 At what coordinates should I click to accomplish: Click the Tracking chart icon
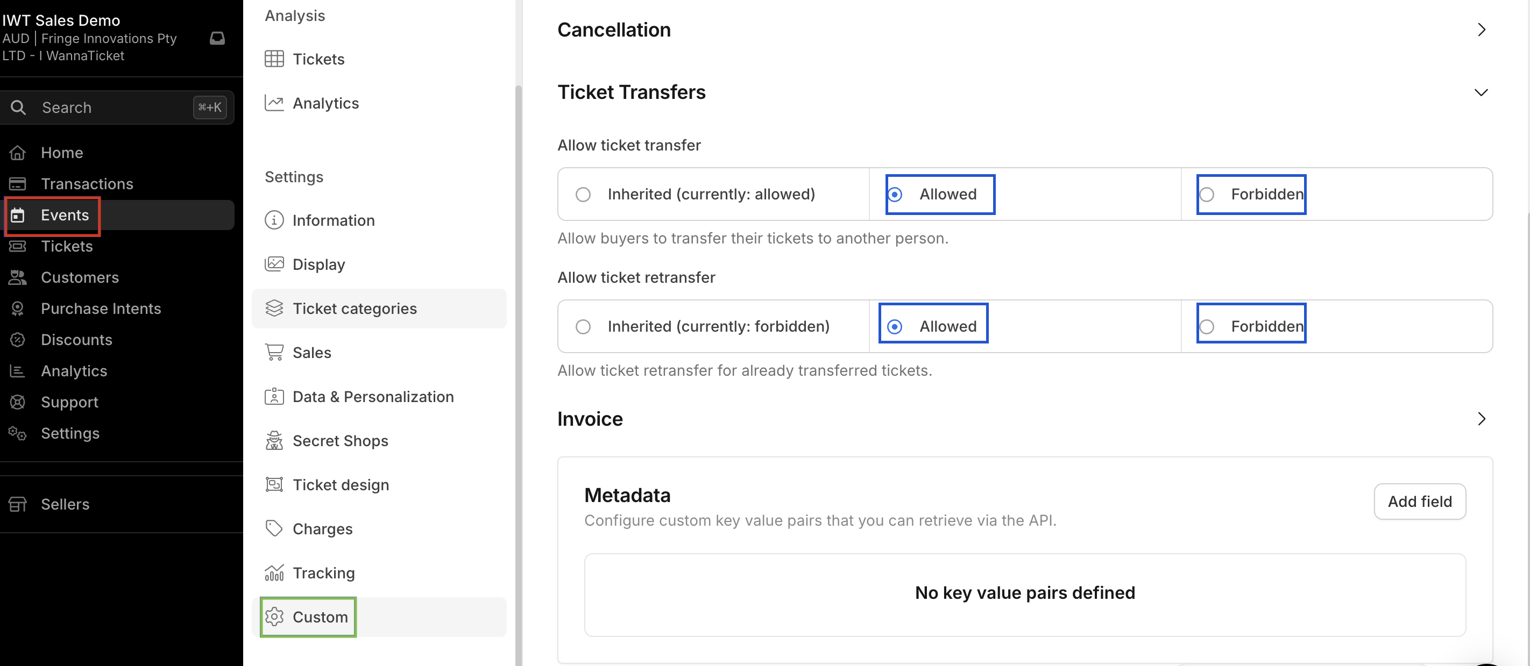tap(274, 573)
